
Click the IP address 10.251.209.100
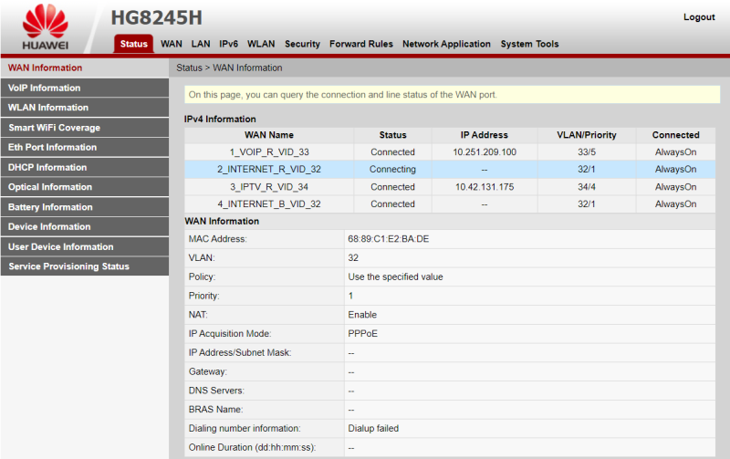click(x=485, y=152)
